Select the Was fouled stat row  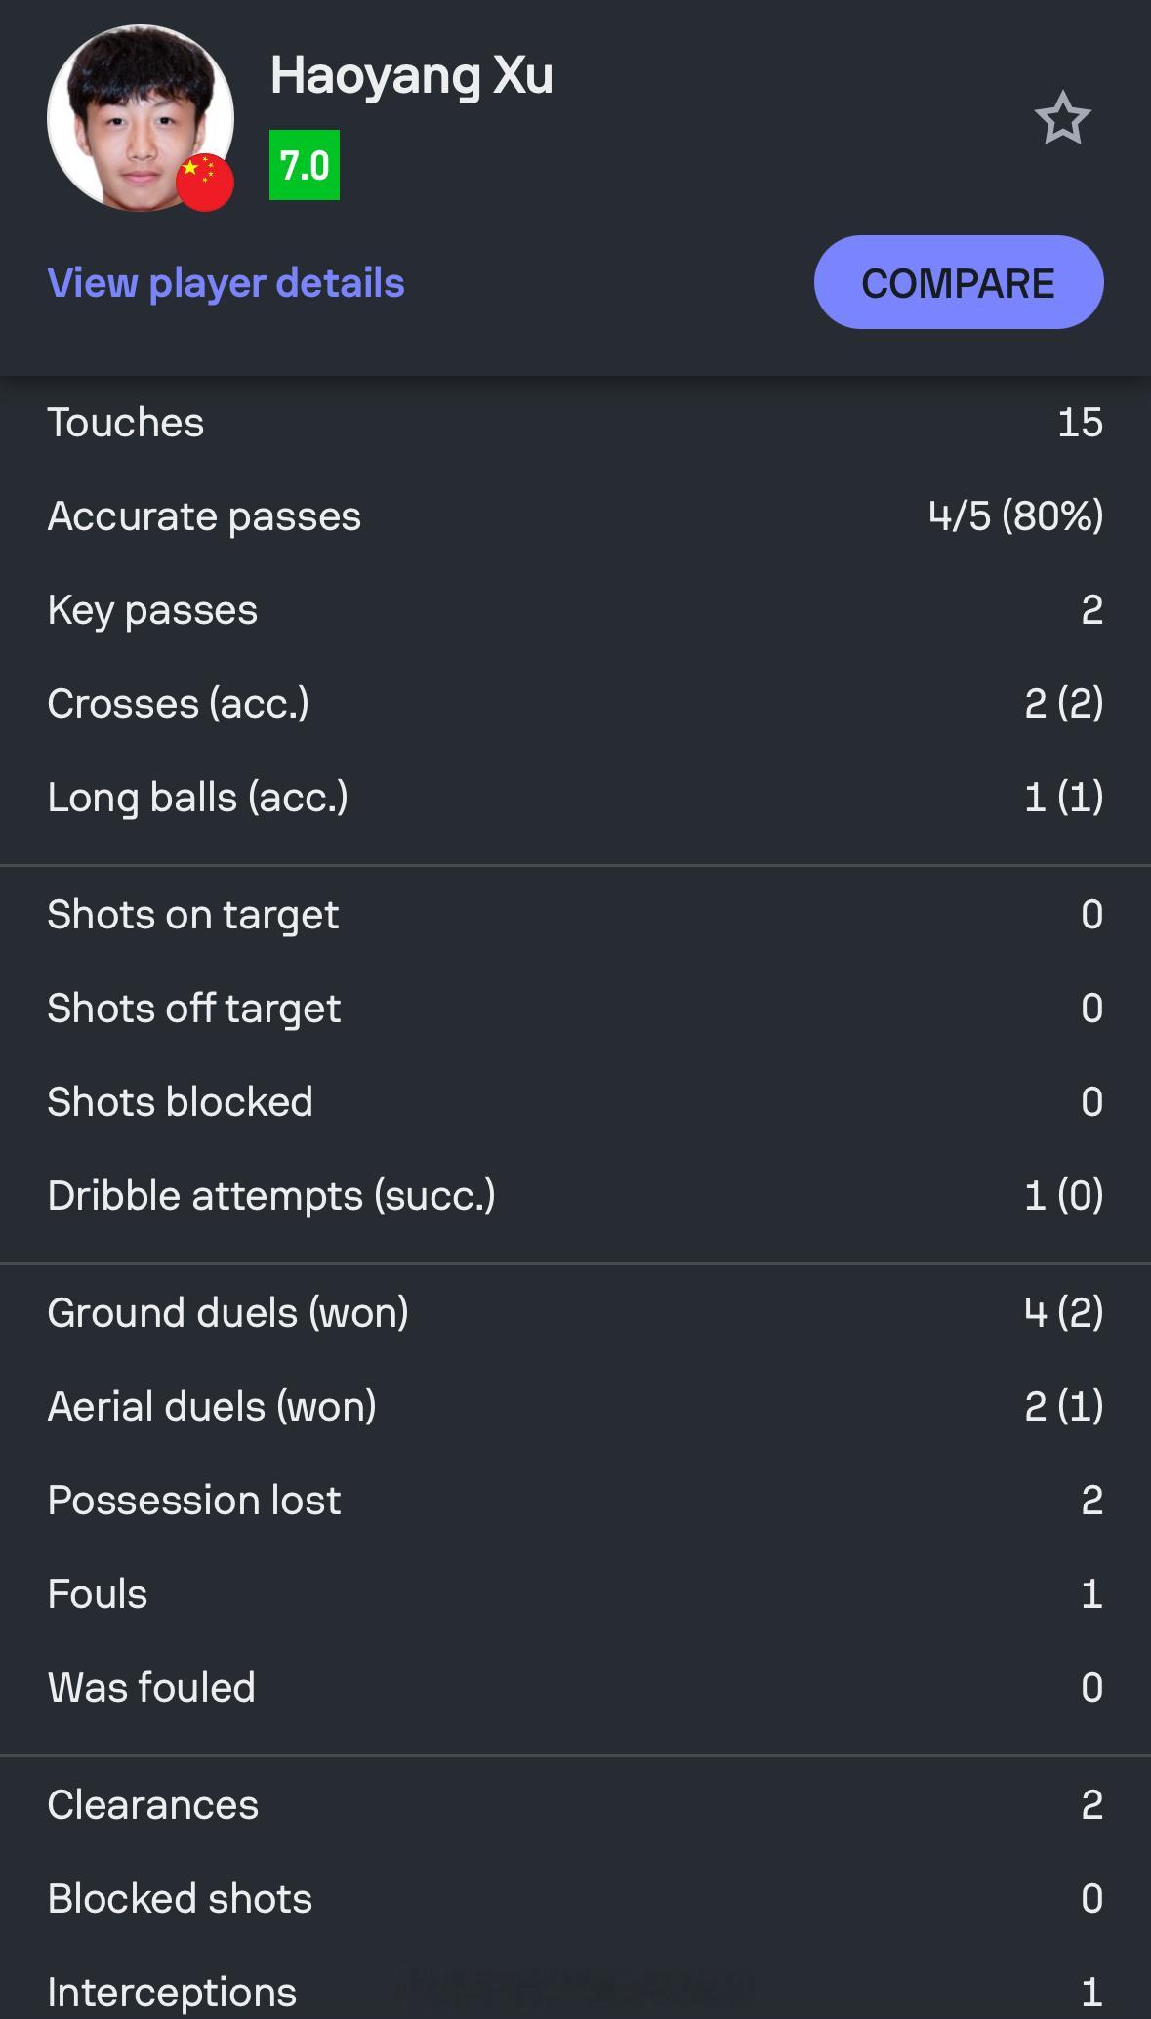[575, 1688]
